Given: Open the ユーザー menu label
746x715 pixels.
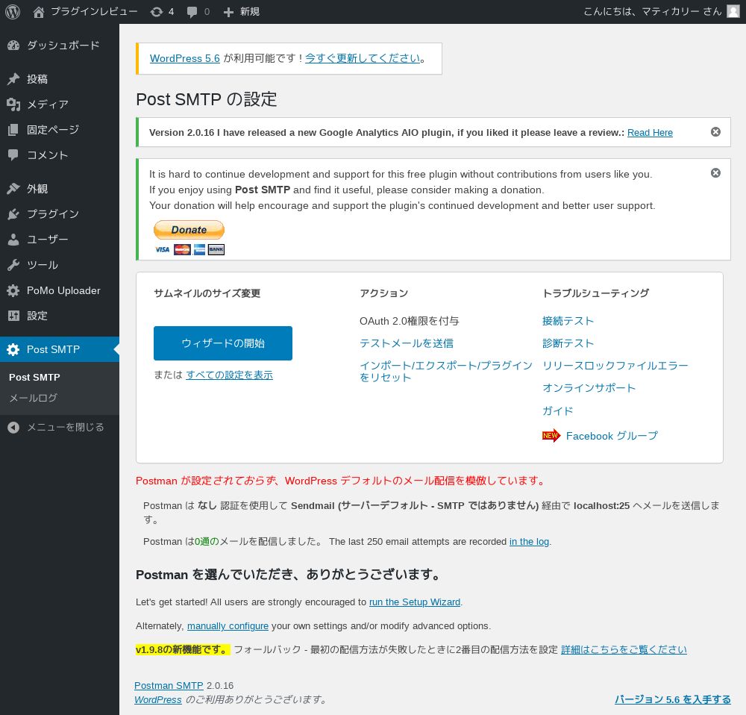Looking at the screenshot, I should click(48, 240).
